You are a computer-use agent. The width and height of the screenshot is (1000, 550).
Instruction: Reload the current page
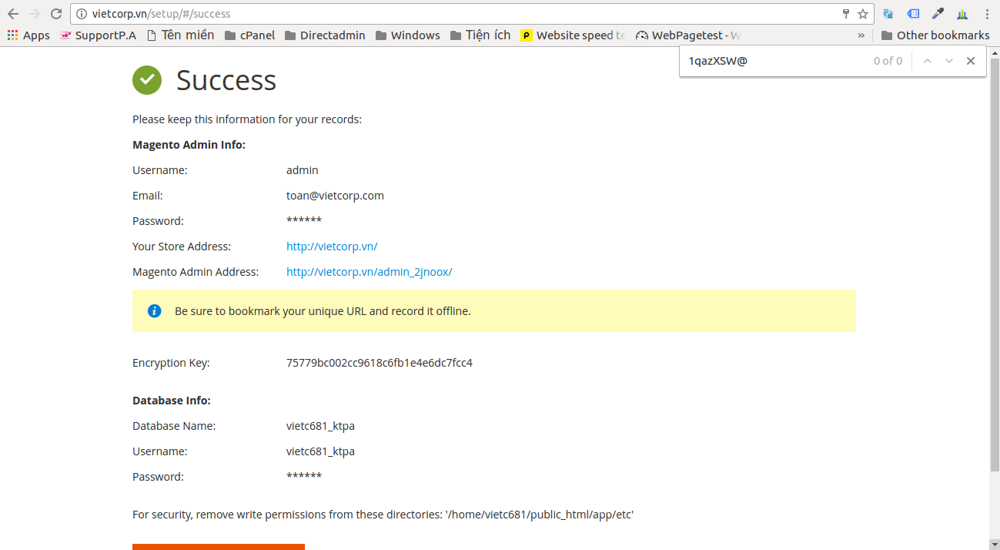(56, 14)
